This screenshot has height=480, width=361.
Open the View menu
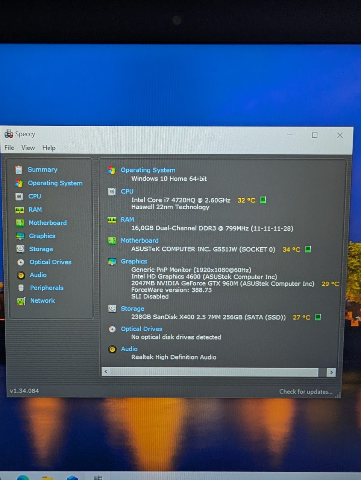point(28,148)
